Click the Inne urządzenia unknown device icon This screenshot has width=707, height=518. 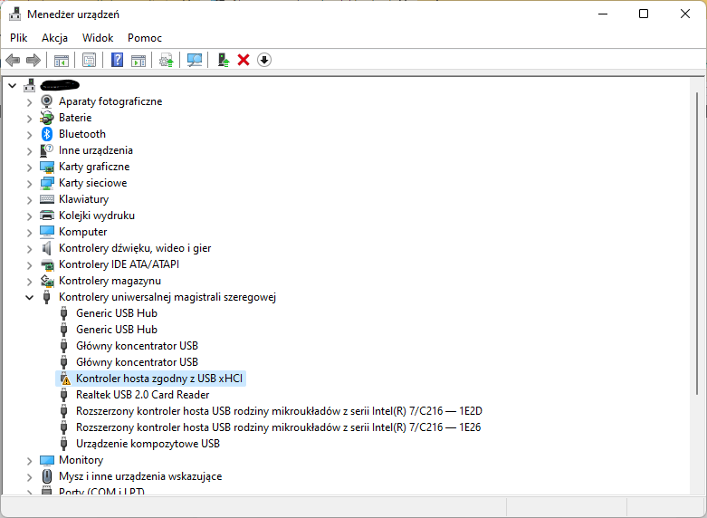47,150
